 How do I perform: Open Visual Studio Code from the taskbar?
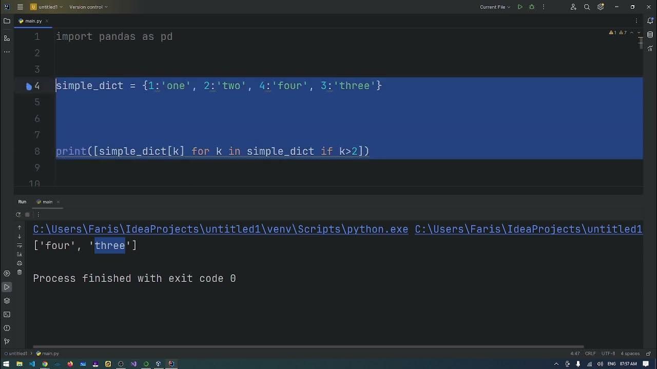tap(32, 364)
